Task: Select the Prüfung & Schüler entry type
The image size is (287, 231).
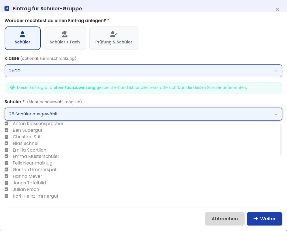Action: tap(114, 38)
